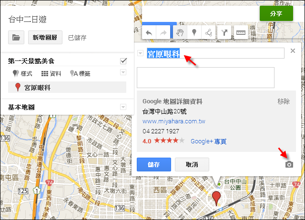Click the 台中中山公園 label on map
The width and height of the screenshot is (305, 220).
coord(235,184)
